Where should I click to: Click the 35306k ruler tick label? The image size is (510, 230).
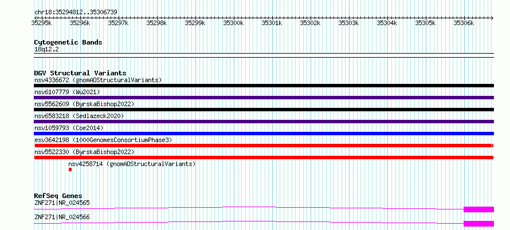(464, 23)
